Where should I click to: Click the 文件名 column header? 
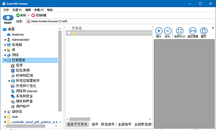77,28
